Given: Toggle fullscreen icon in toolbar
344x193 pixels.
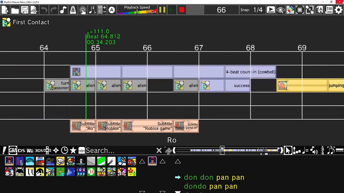Looking at the screenshot, I should [300, 10].
